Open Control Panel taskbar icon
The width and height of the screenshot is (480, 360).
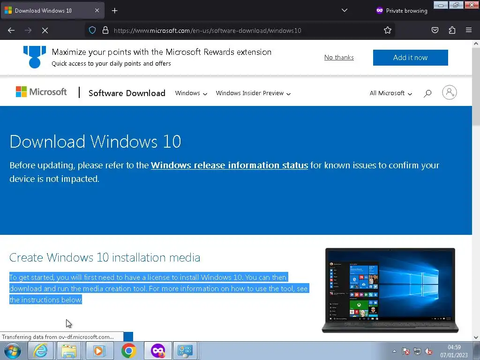(x=185, y=351)
